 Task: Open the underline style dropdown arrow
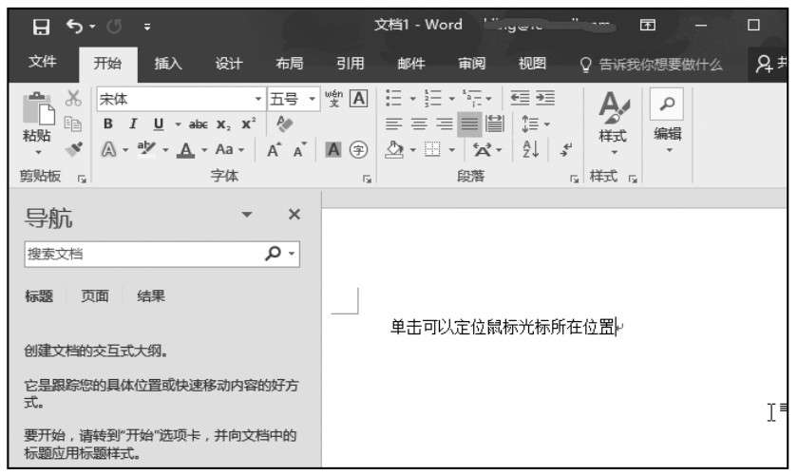tap(178, 123)
